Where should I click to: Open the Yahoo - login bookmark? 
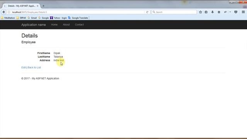coord(58,18)
